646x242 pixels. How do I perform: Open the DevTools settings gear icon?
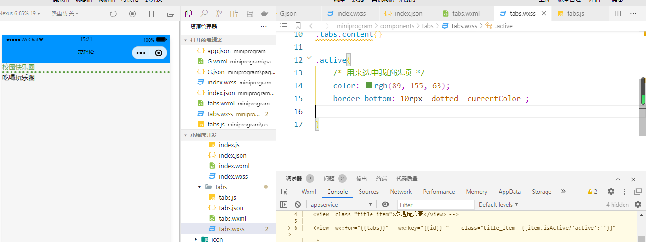pyautogui.click(x=611, y=191)
